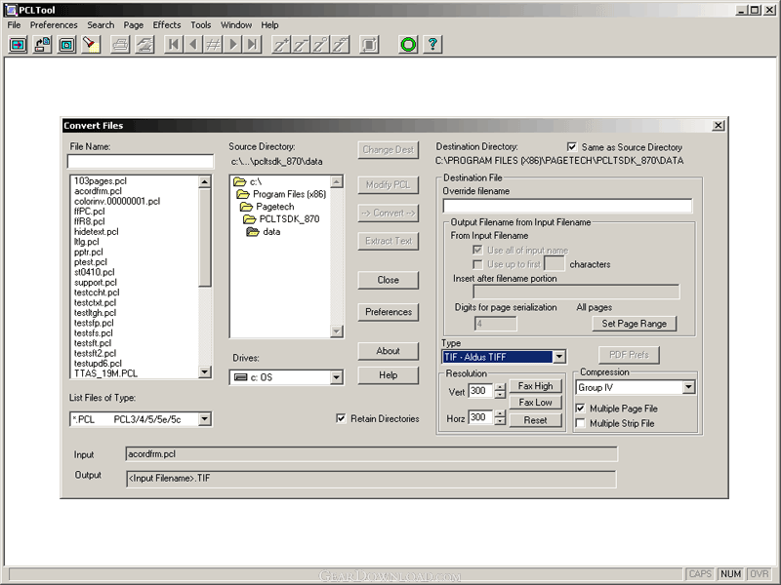Image resolution: width=781 pixels, height=585 pixels.
Task: Click the file list scrollbar up arrow
Action: point(205,182)
